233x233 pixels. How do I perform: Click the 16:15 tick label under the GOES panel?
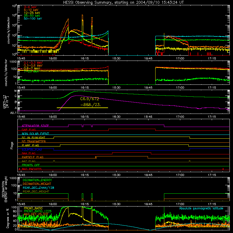point(84,117)
